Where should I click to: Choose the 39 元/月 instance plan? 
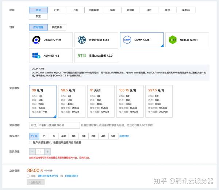(43, 101)
